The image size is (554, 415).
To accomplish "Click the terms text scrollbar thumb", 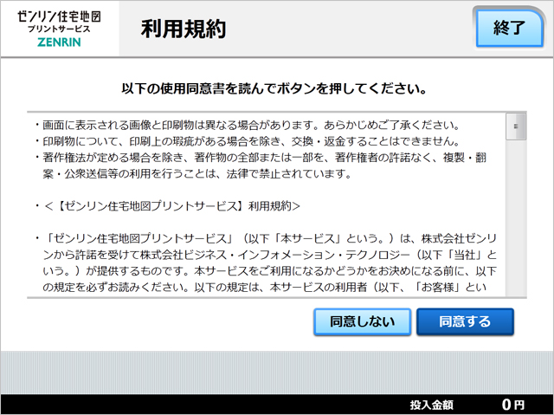I will 516,126.
